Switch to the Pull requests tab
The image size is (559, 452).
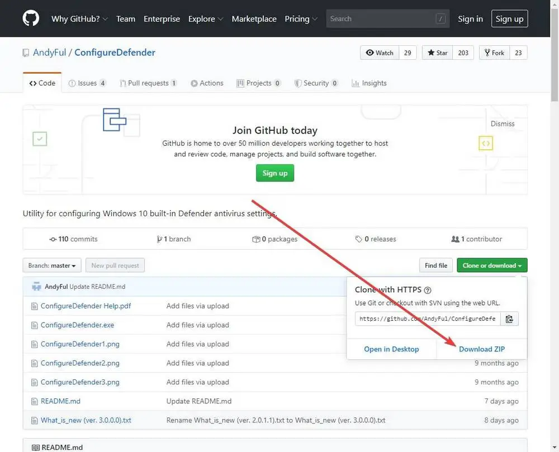coord(148,83)
